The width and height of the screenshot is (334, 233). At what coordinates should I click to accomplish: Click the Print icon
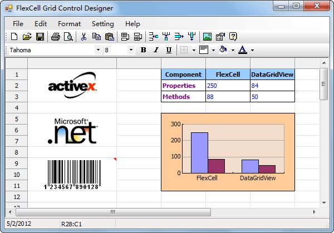click(56, 37)
